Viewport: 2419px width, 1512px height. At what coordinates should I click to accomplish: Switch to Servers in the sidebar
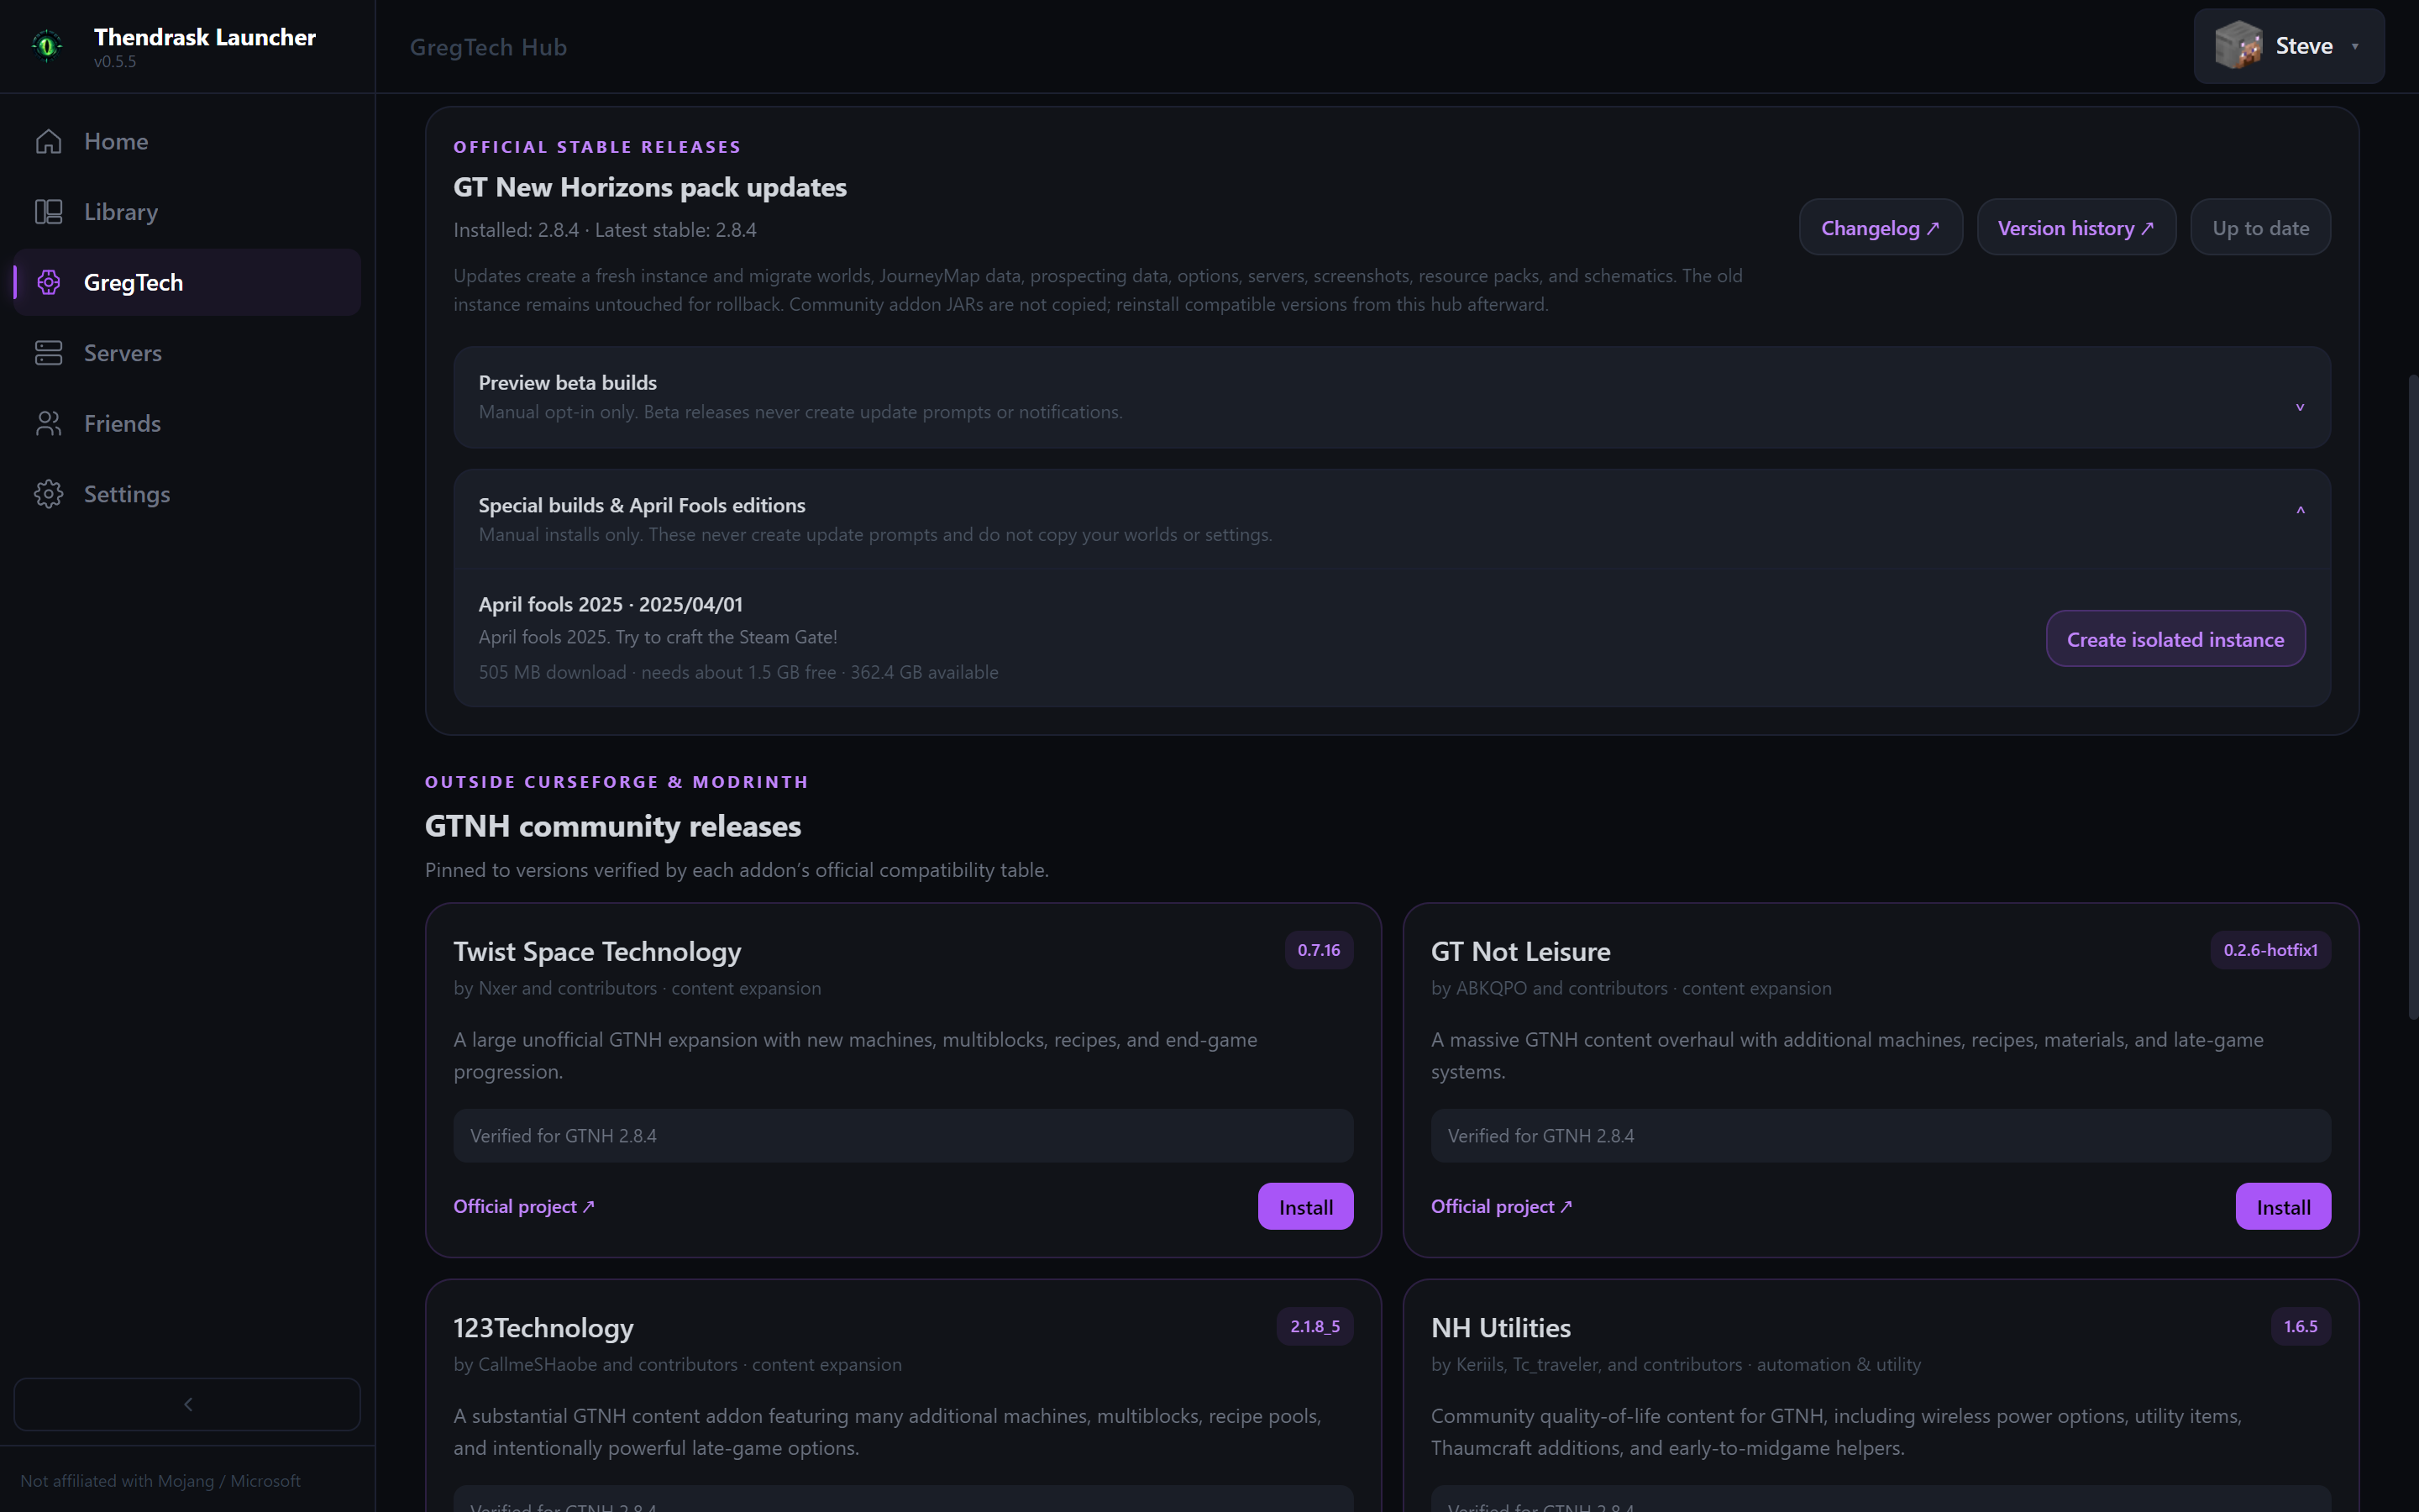187,353
